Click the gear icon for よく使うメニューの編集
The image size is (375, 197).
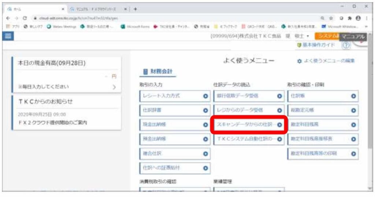(x=299, y=61)
